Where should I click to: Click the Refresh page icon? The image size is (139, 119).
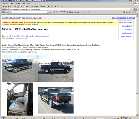18,6
